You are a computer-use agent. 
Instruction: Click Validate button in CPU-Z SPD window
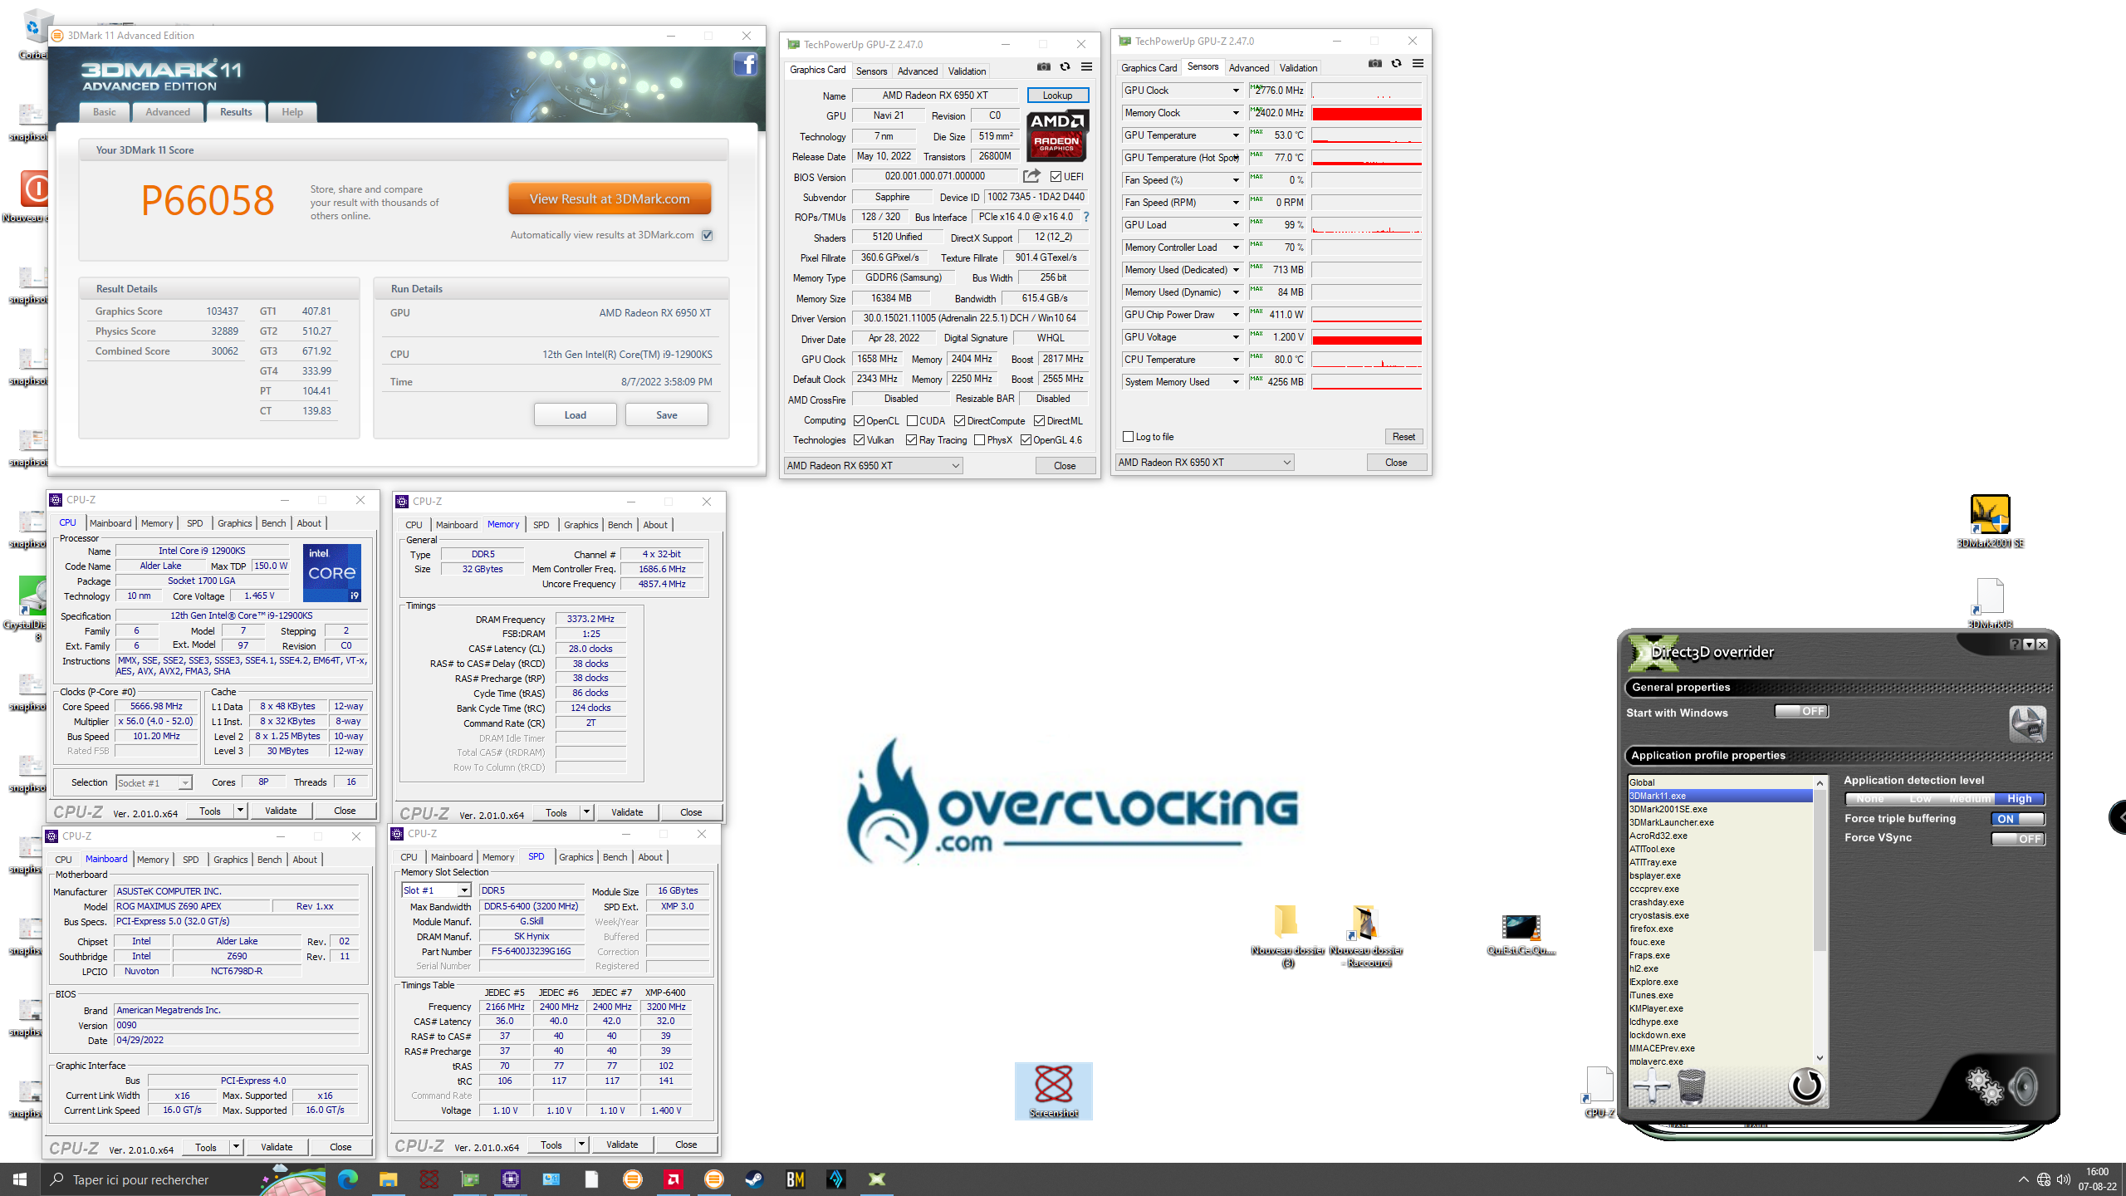[622, 1145]
